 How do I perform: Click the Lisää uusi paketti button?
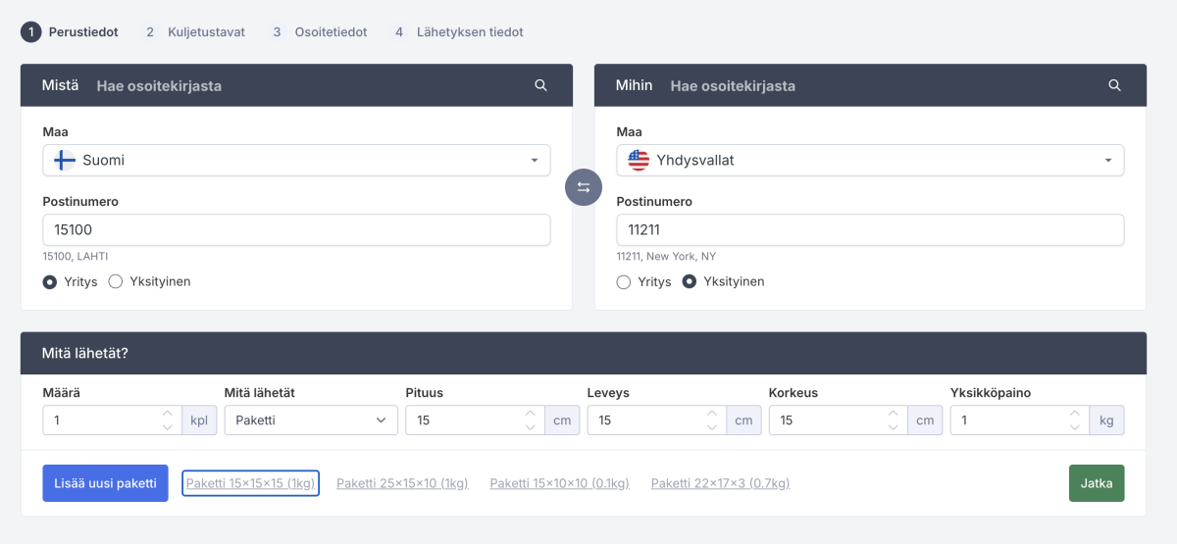click(x=105, y=483)
